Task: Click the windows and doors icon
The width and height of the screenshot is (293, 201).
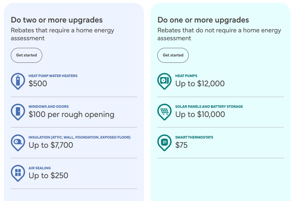Action: click(18, 111)
